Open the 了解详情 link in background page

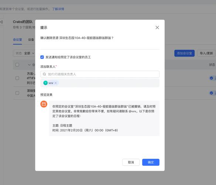point(58,9)
